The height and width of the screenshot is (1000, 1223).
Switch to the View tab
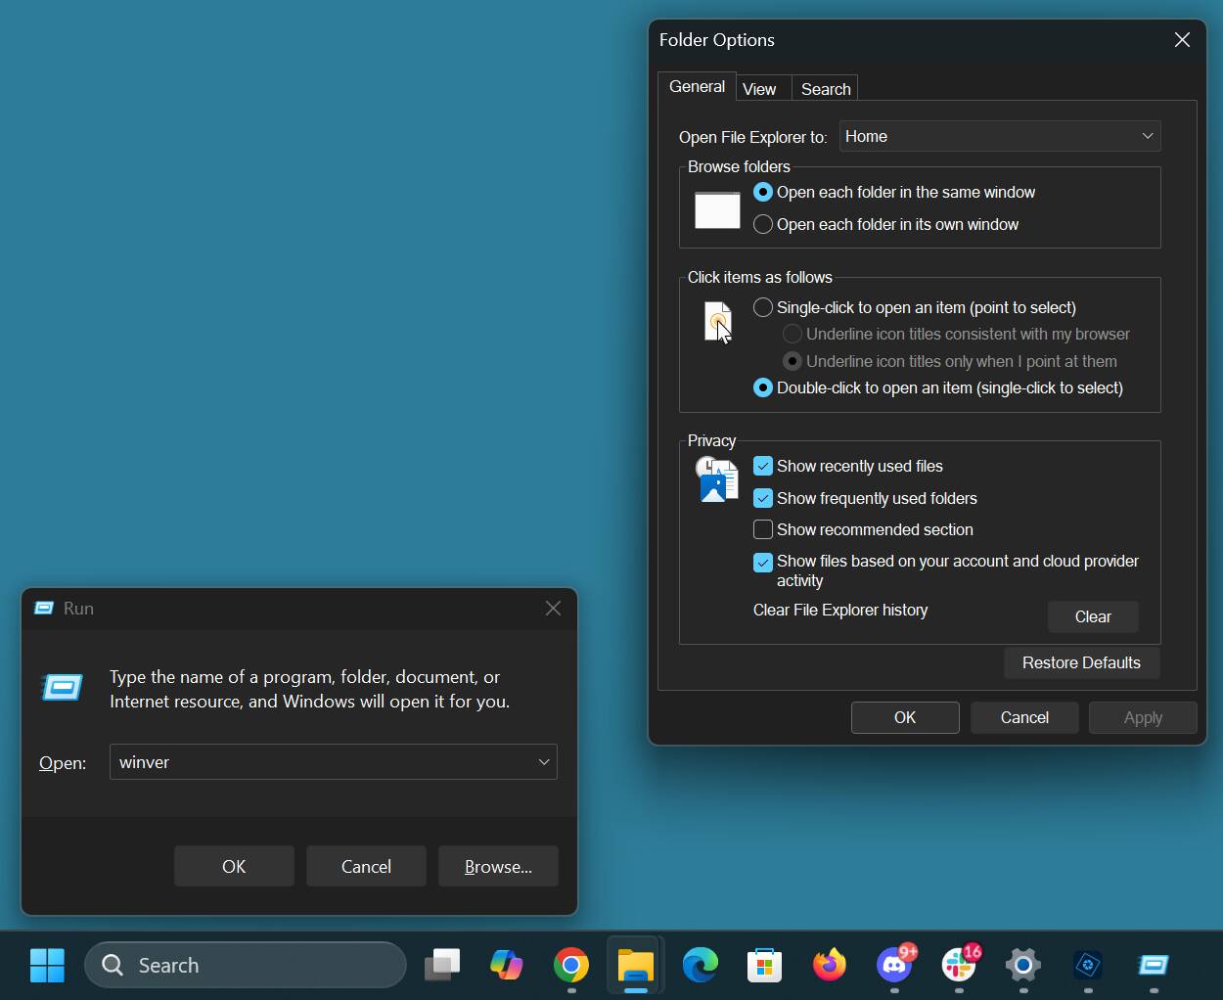pos(759,89)
